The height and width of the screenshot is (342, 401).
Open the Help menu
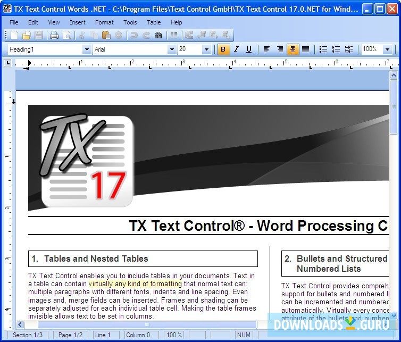(x=176, y=22)
